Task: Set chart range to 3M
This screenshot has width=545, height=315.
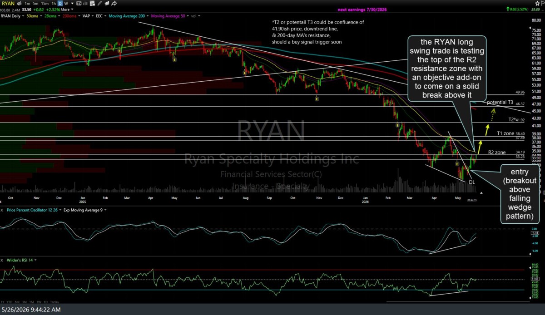Action: click(x=24, y=302)
